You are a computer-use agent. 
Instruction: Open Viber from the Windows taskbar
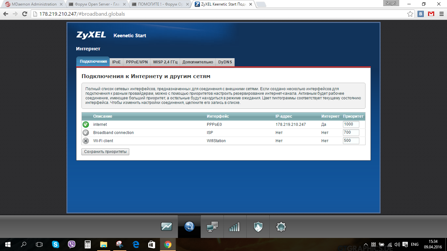(72, 244)
